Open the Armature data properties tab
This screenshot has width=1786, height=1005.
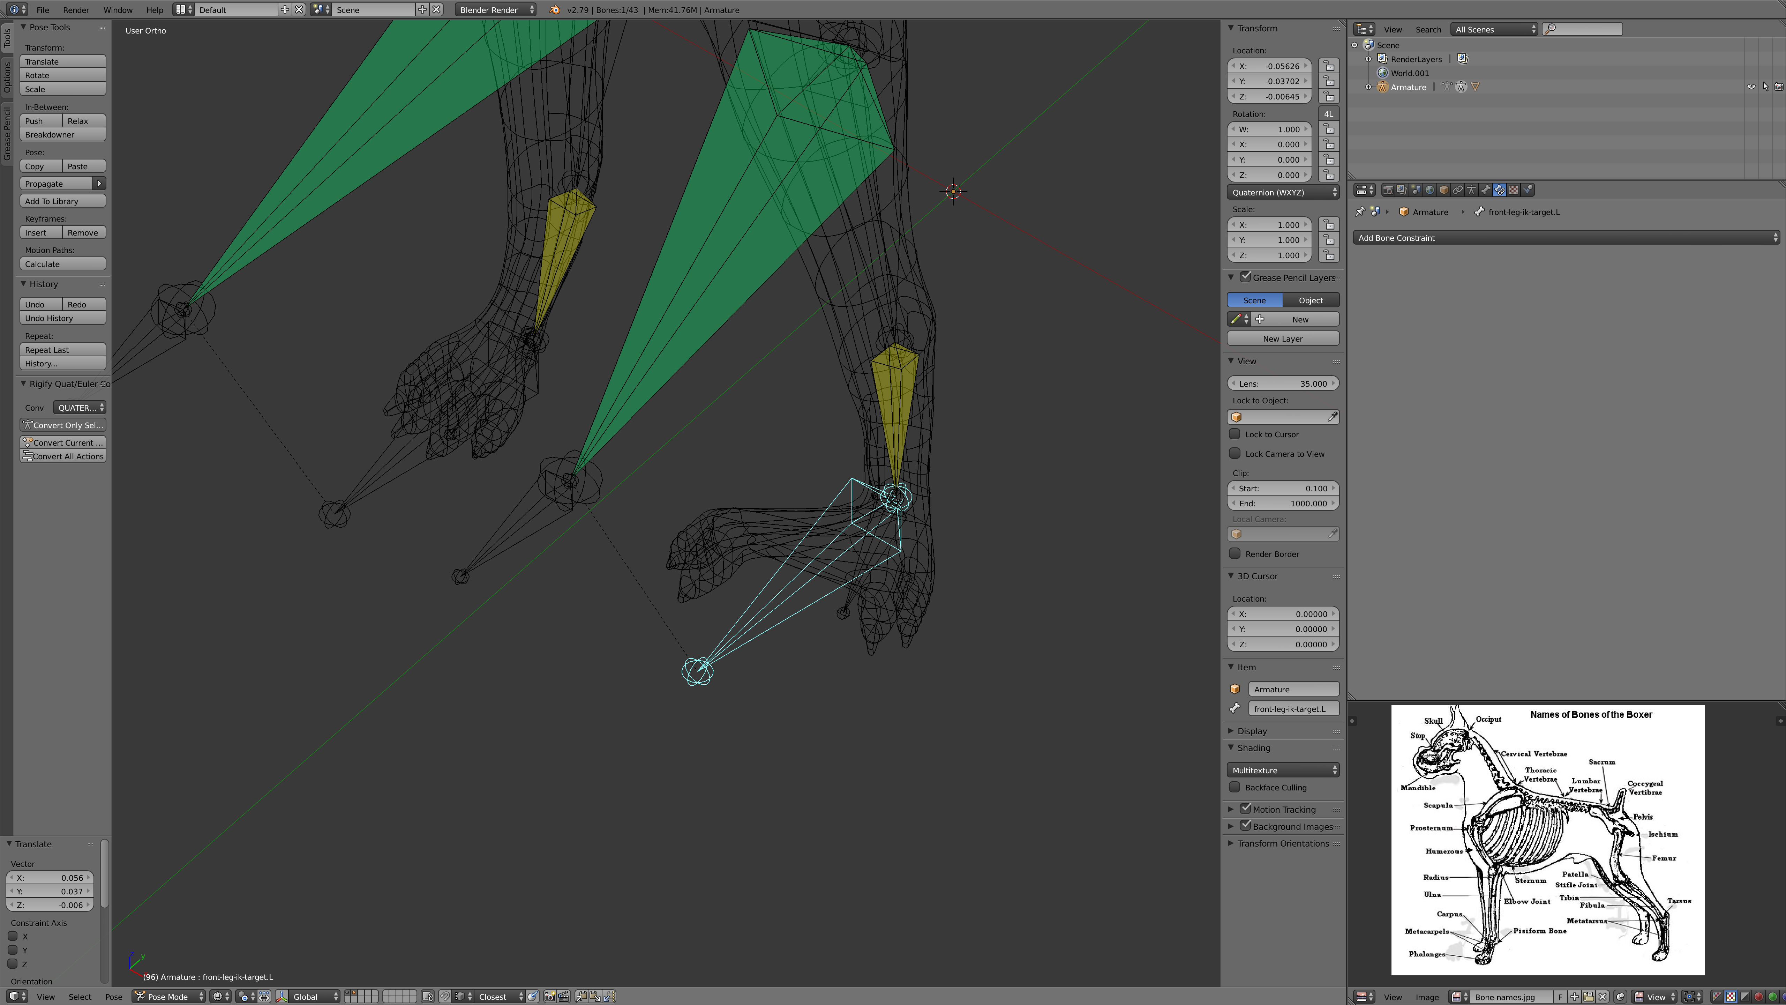1471,190
